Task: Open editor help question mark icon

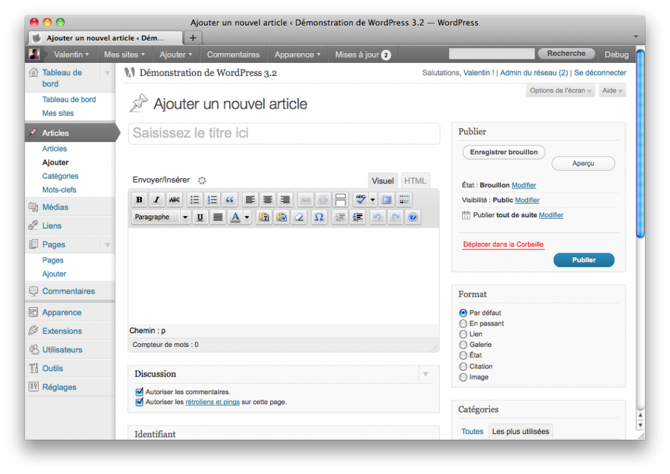Action: coord(412,217)
